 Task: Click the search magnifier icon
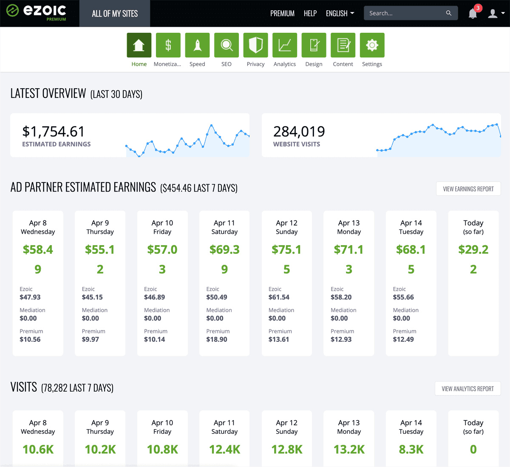pos(448,13)
